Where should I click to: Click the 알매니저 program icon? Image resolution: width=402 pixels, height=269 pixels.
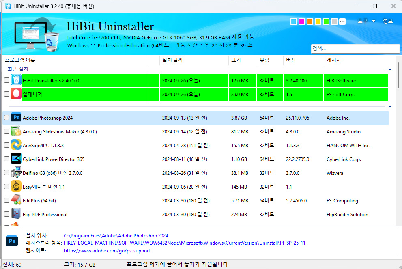click(x=16, y=94)
